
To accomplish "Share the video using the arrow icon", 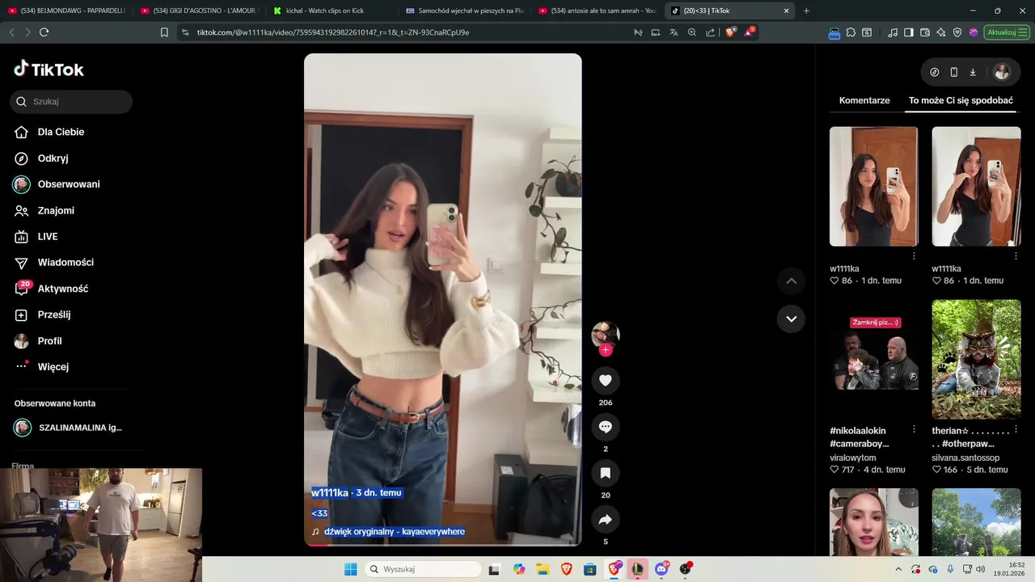I will pyautogui.click(x=606, y=519).
